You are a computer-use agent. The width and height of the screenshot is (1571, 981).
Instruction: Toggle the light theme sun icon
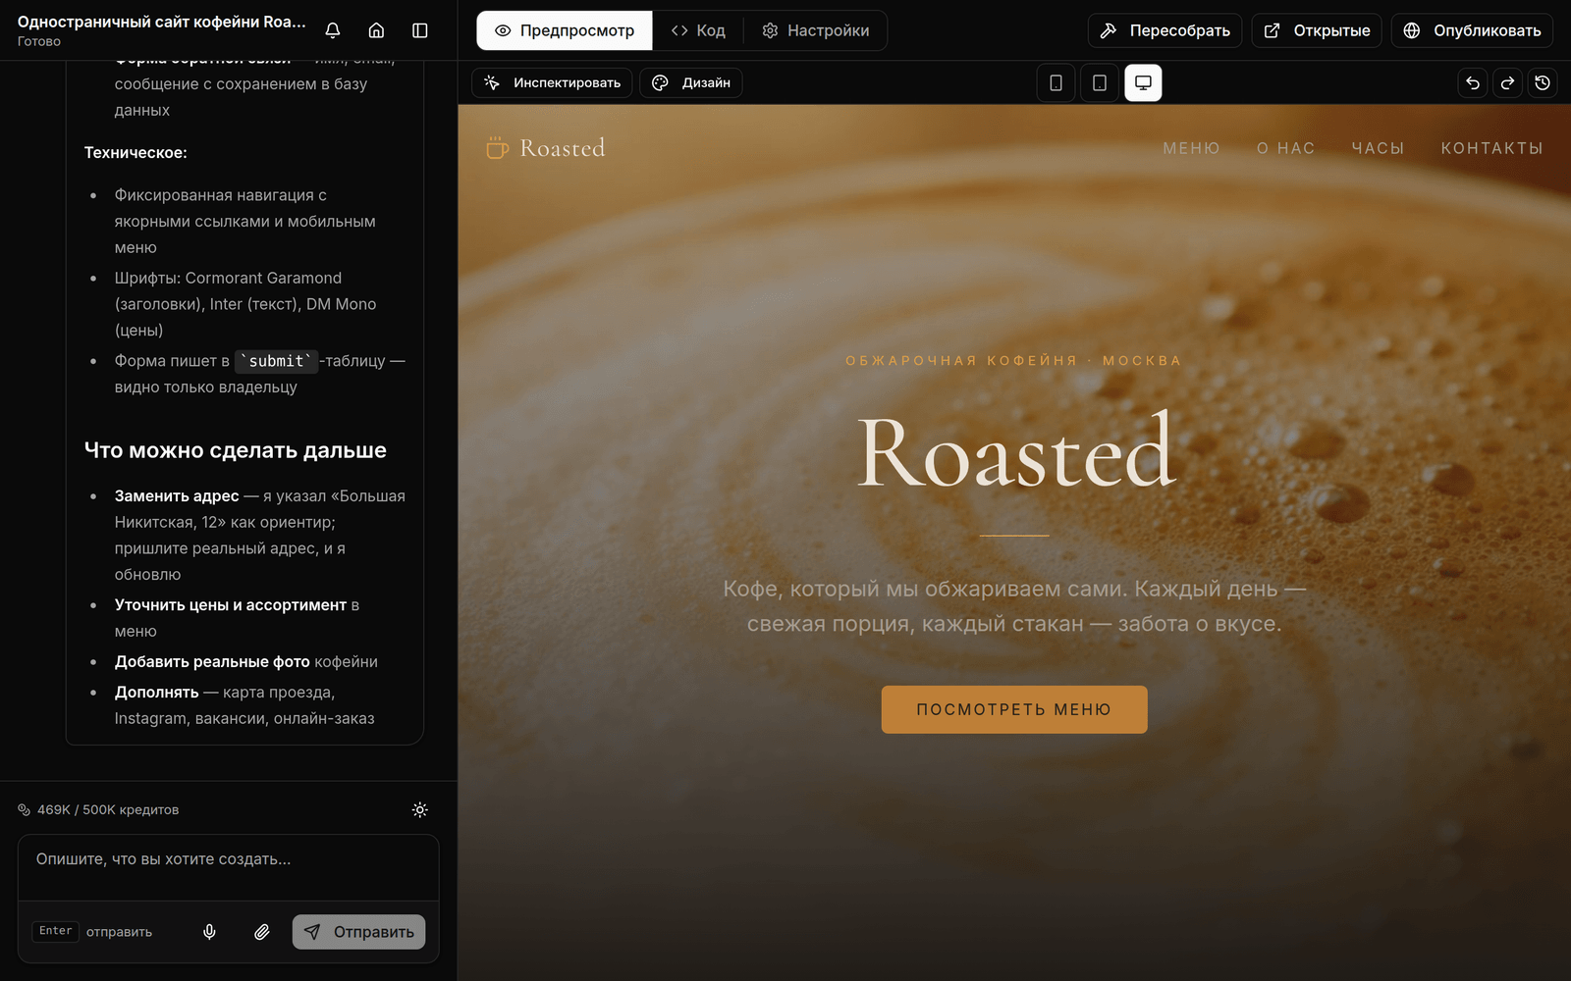[420, 810]
